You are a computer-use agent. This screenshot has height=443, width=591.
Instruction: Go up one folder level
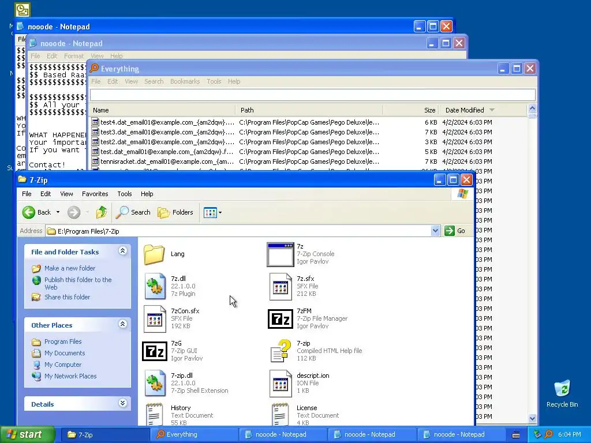101,212
